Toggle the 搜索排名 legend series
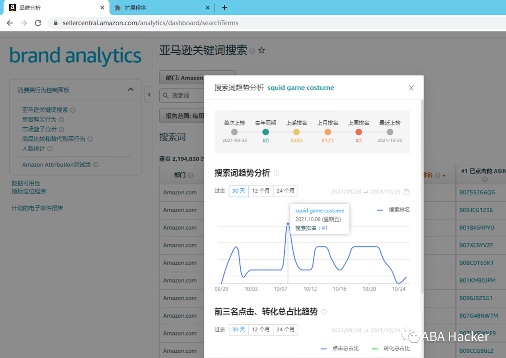 [394, 210]
